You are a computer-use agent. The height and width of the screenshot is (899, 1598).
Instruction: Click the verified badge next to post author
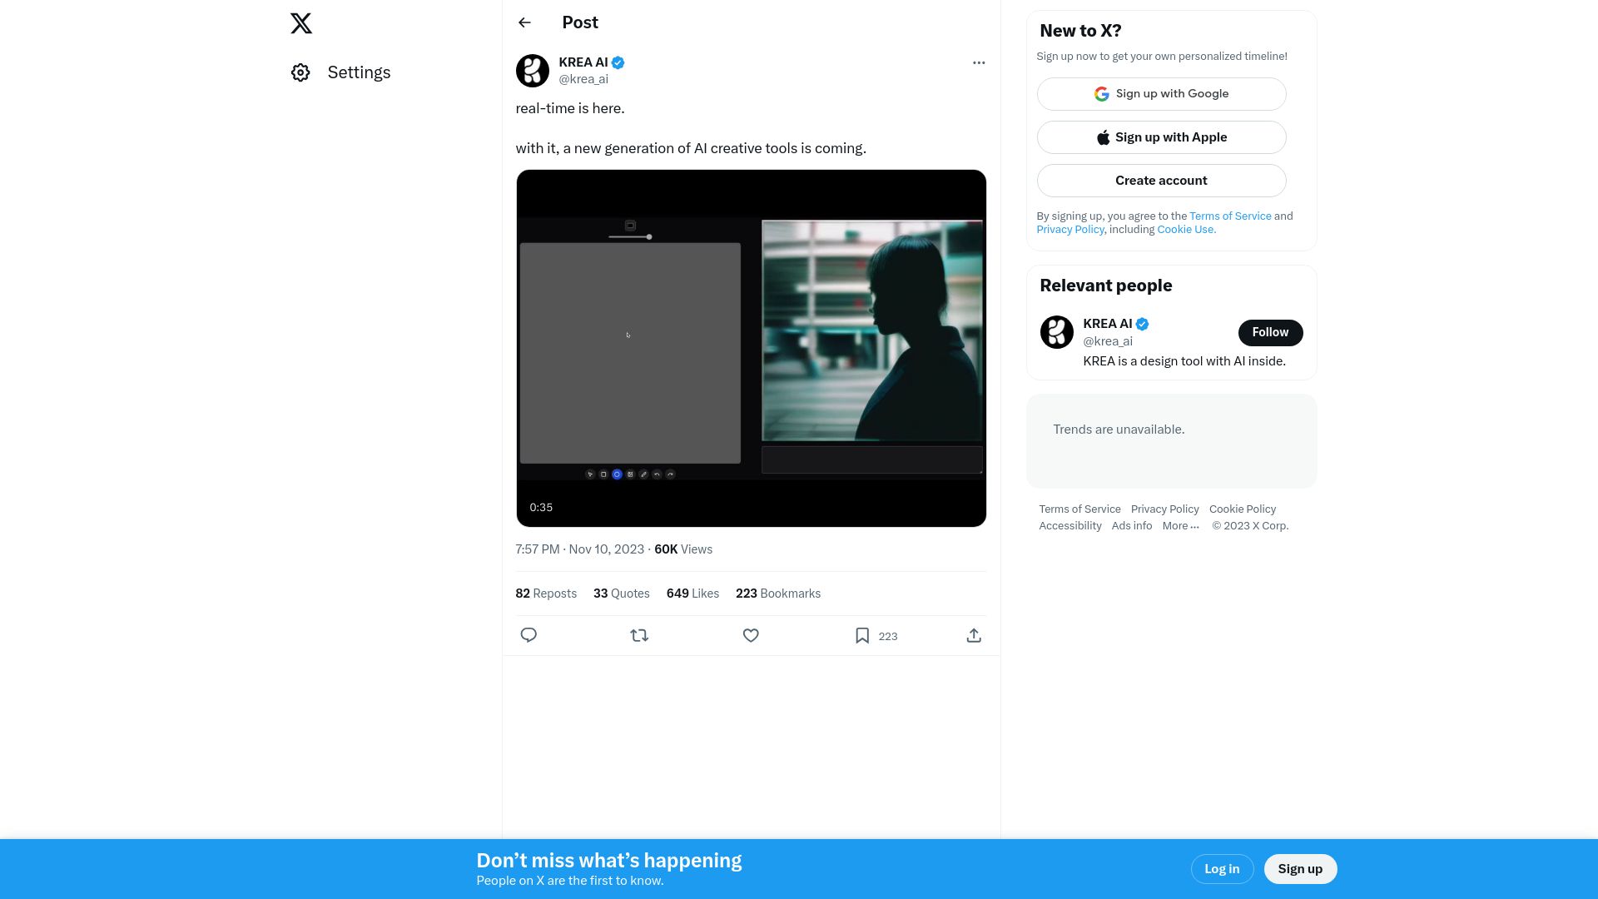click(x=618, y=62)
